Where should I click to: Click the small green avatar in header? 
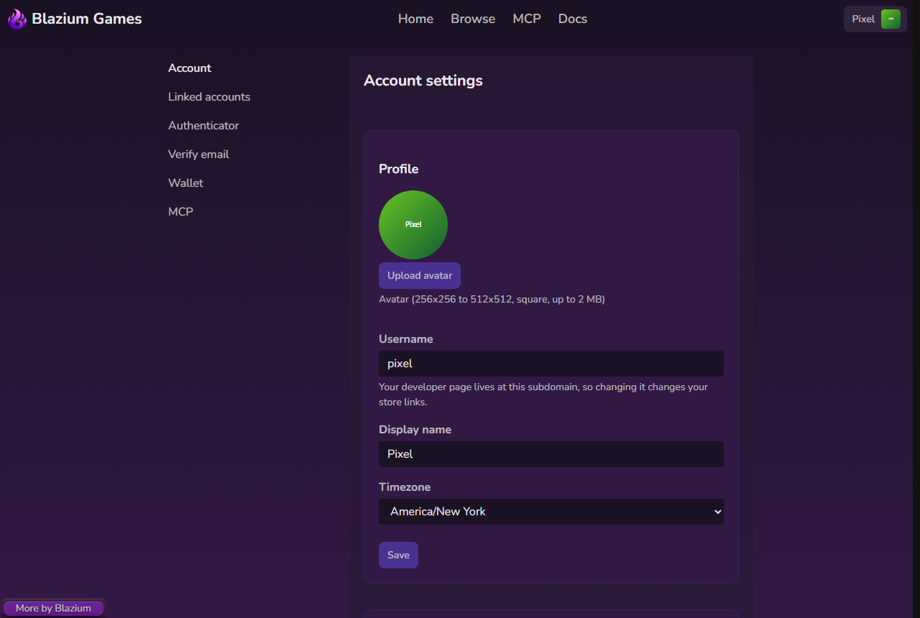pos(891,19)
